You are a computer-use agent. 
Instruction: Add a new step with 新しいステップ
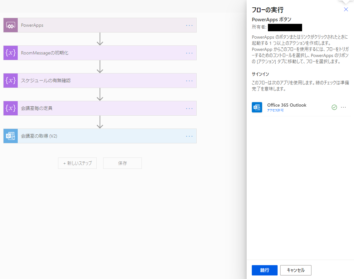[x=77, y=163]
